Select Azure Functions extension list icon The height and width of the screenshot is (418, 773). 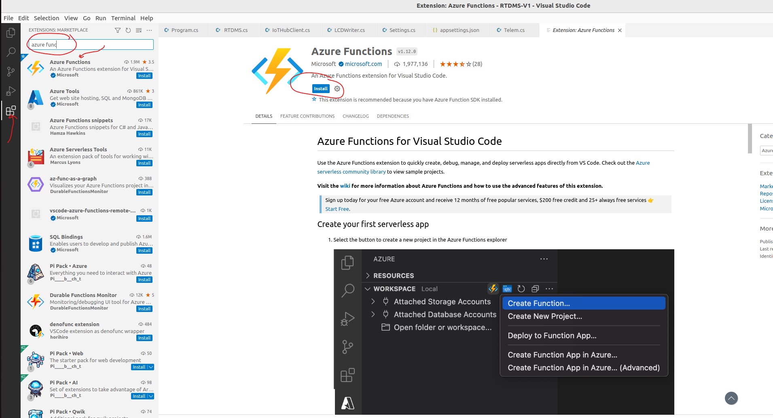coord(36,68)
